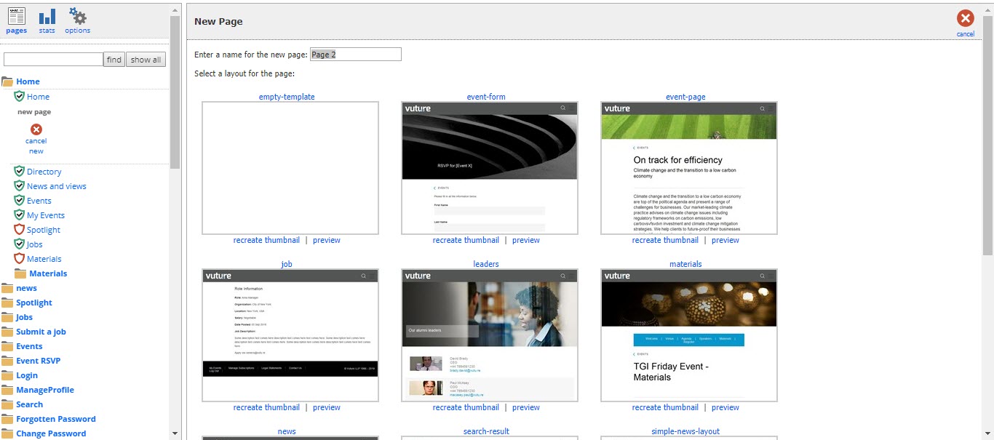Select the Forgotten Password folder
Screen dimensions: 994x440
click(56, 419)
